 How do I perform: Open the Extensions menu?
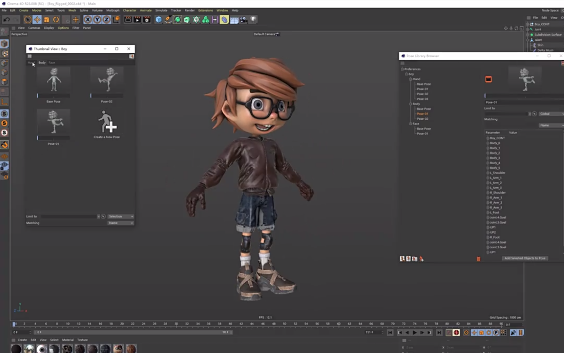tap(205, 10)
